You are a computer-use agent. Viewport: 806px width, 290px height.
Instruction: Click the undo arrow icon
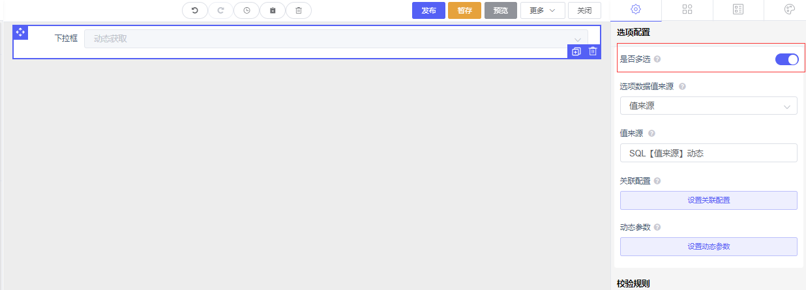coord(194,10)
